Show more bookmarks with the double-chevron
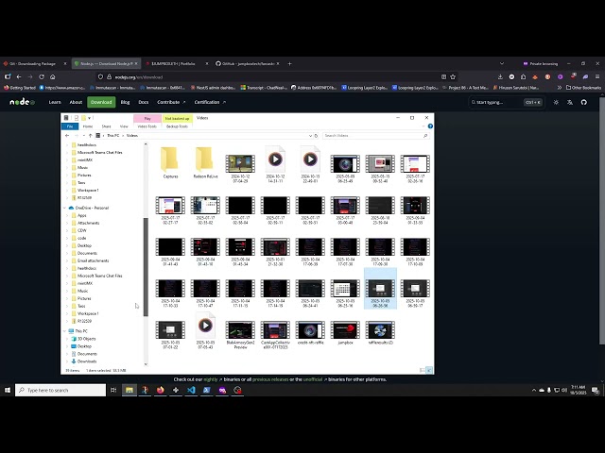 [559, 88]
